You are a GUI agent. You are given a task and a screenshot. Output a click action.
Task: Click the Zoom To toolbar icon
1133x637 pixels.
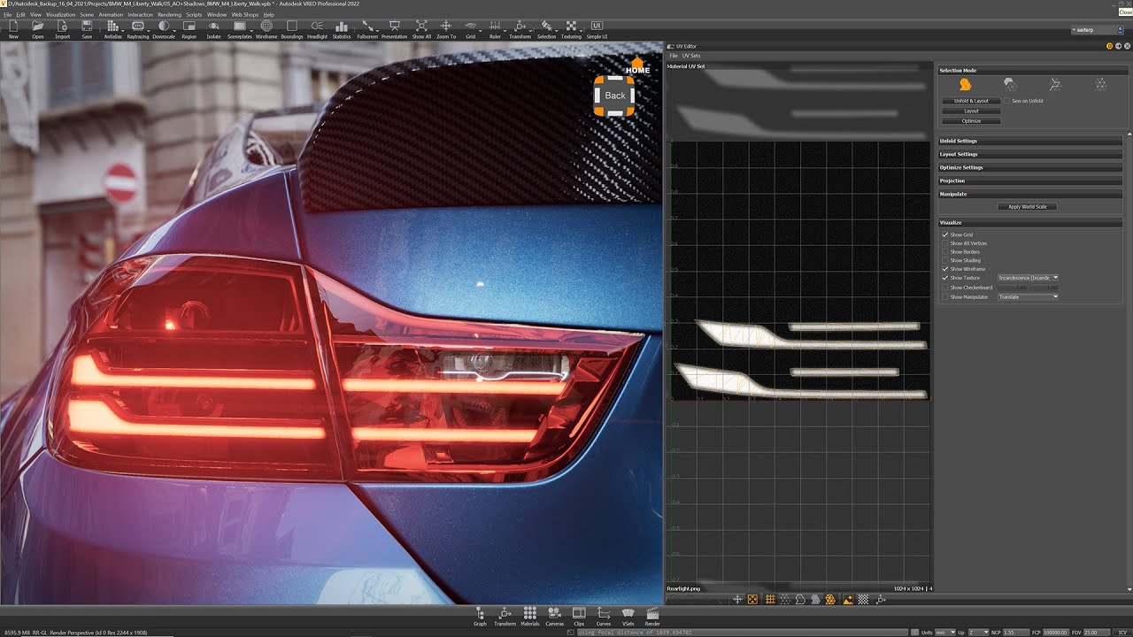click(x=446, y=30)
